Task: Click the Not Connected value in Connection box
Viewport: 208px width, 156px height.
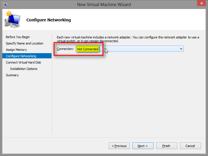Action: pos(87,49)
